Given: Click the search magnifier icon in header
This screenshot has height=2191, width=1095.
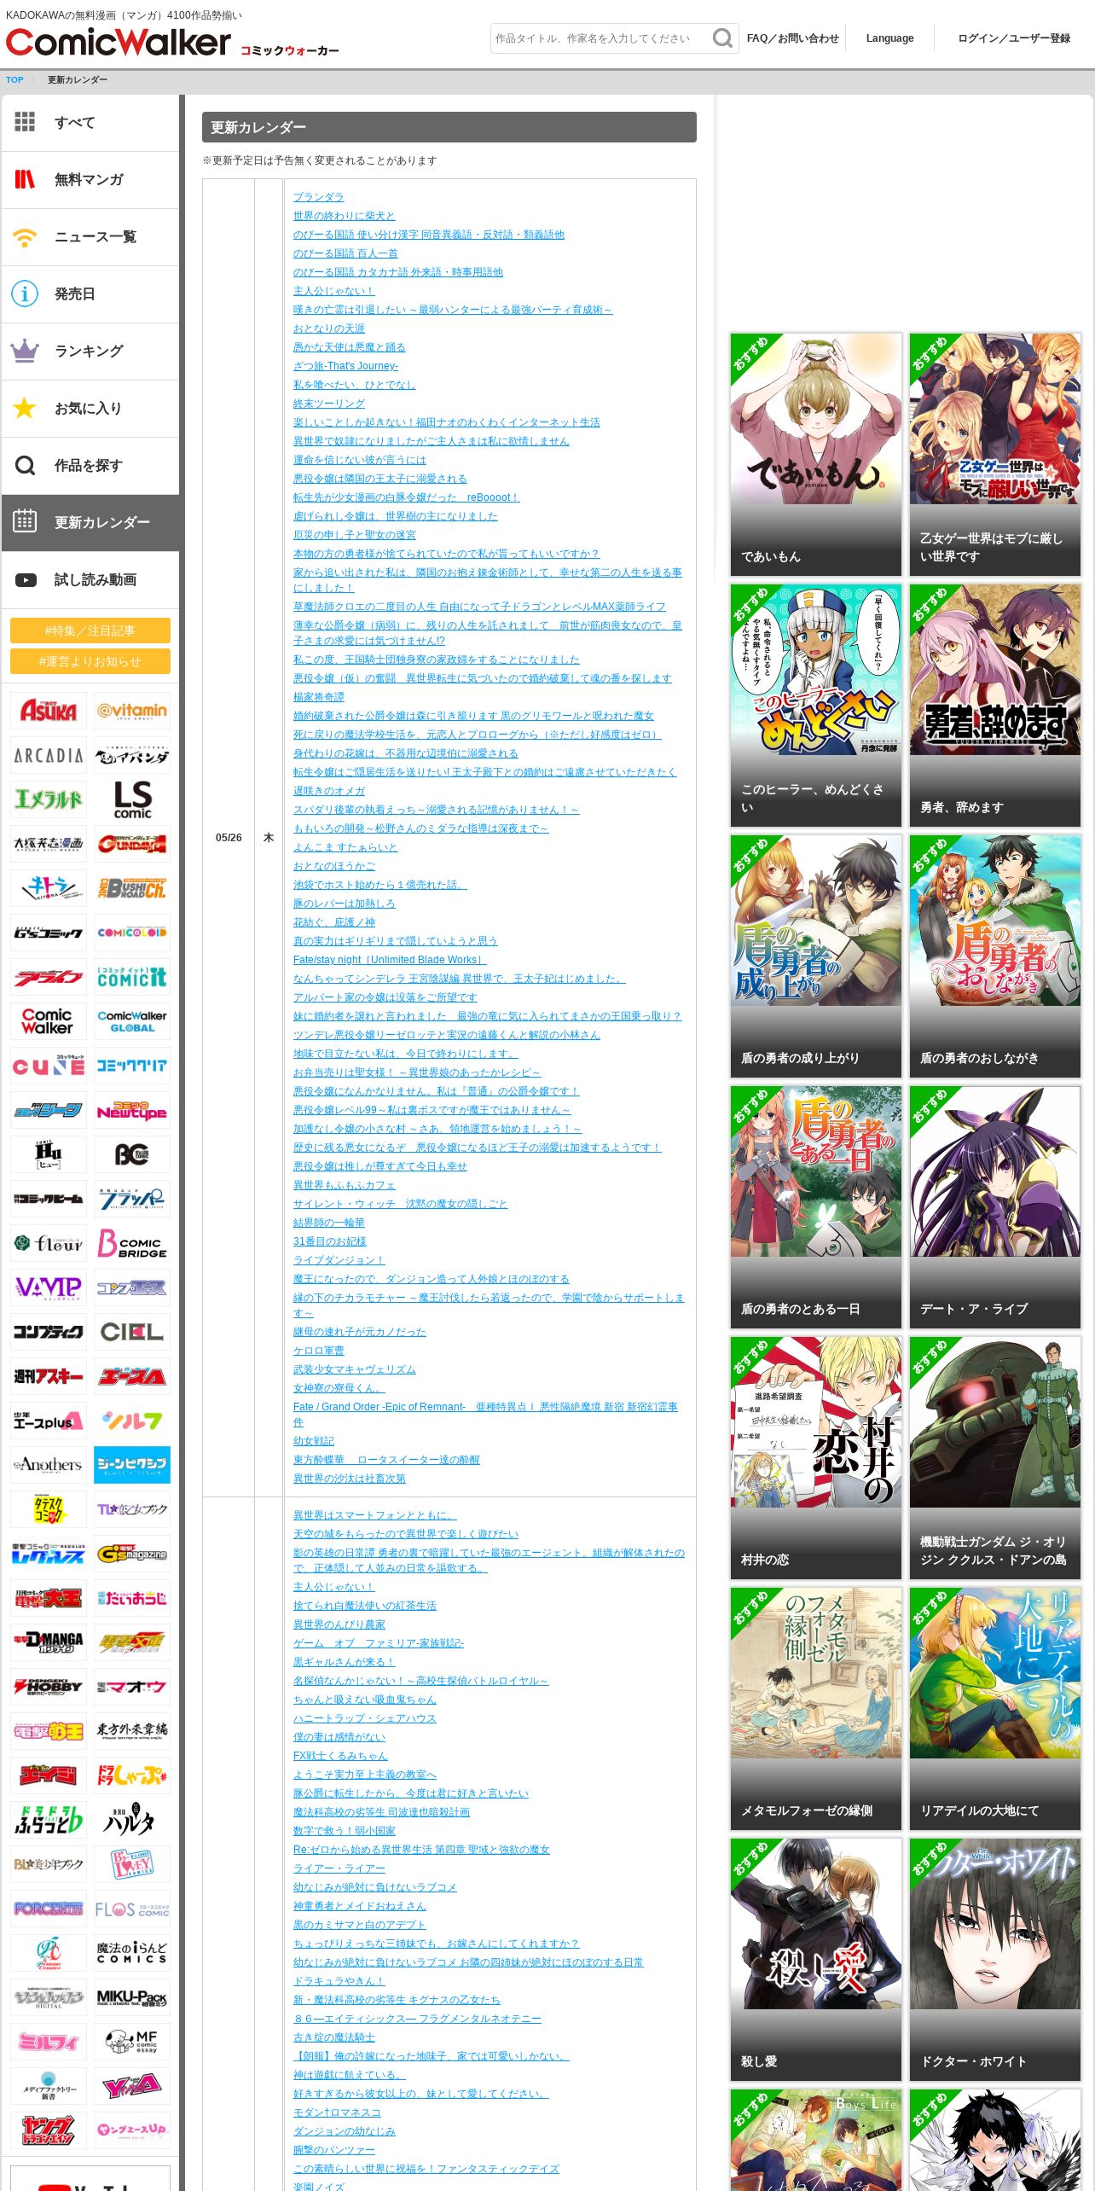Looking at the screenshot, I should pyautogui.click(x=722, y=38).
